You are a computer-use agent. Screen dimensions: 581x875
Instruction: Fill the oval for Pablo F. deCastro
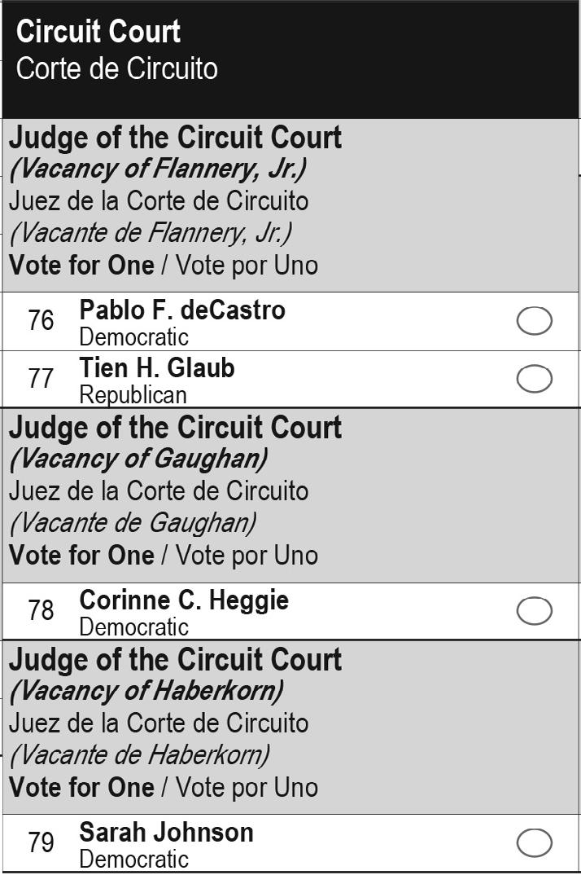pyautogui.click(x=534, y=321)
